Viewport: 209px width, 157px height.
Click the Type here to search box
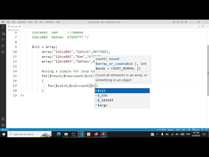click(x=29, y=134)
